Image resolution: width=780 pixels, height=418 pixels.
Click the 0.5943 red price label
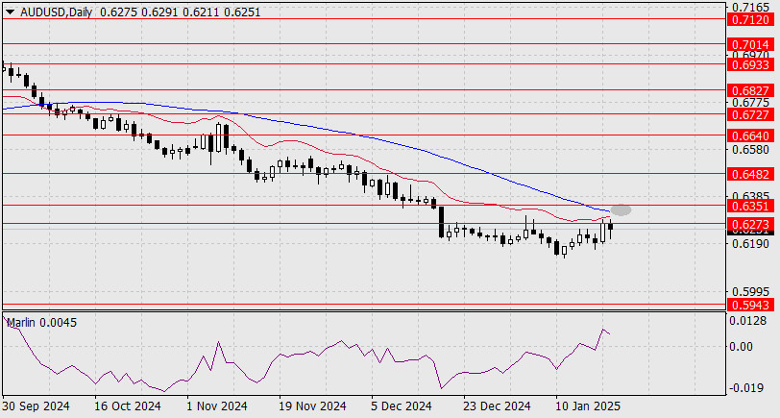(x=750, y=305)
